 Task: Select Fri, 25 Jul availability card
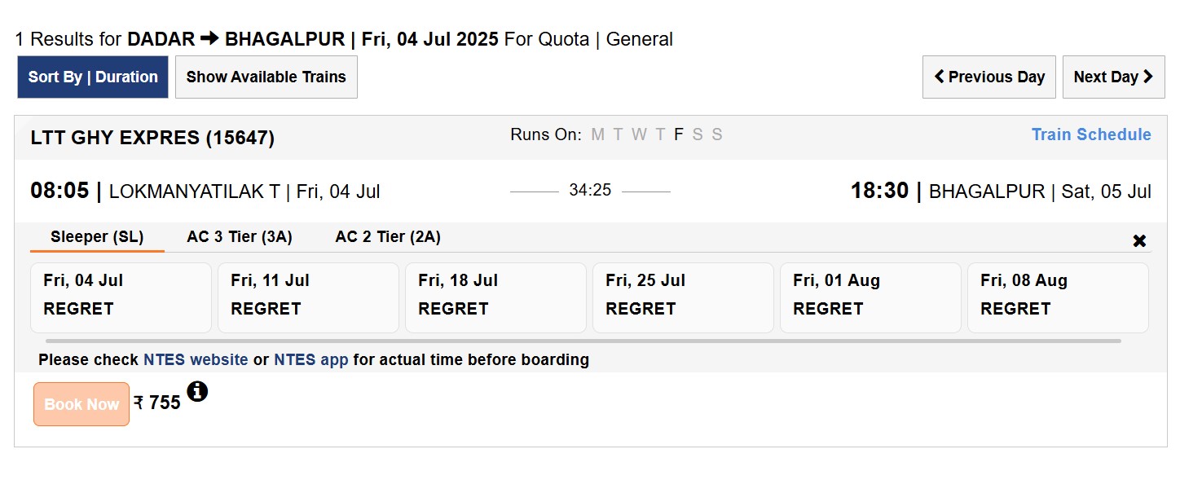pyautogui.click(x=683, y=297)
